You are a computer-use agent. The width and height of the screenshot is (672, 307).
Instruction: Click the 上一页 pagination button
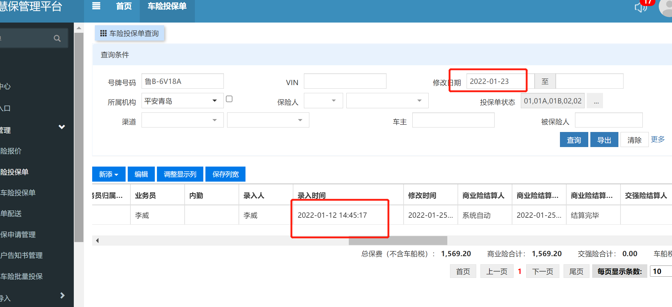[x=497, y=272]
